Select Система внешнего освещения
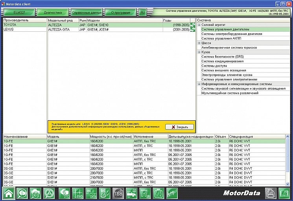 click(245, 71)
